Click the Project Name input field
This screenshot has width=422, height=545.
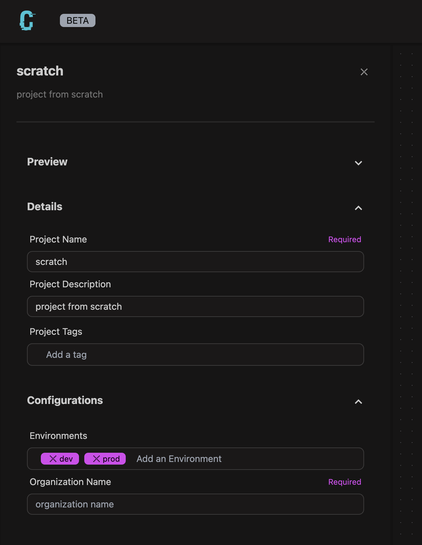pos(195,262)
